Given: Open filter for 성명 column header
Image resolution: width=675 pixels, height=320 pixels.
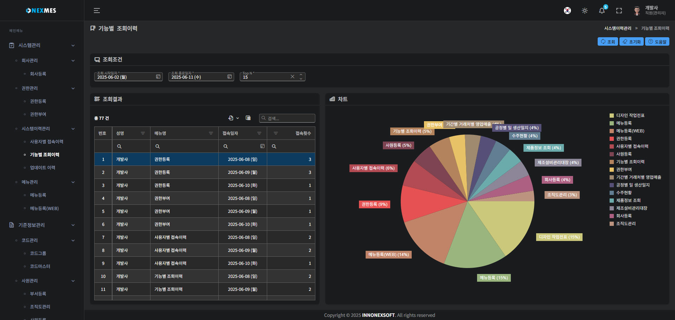Looking at the screenshot, I should click(x=143, y=133).
